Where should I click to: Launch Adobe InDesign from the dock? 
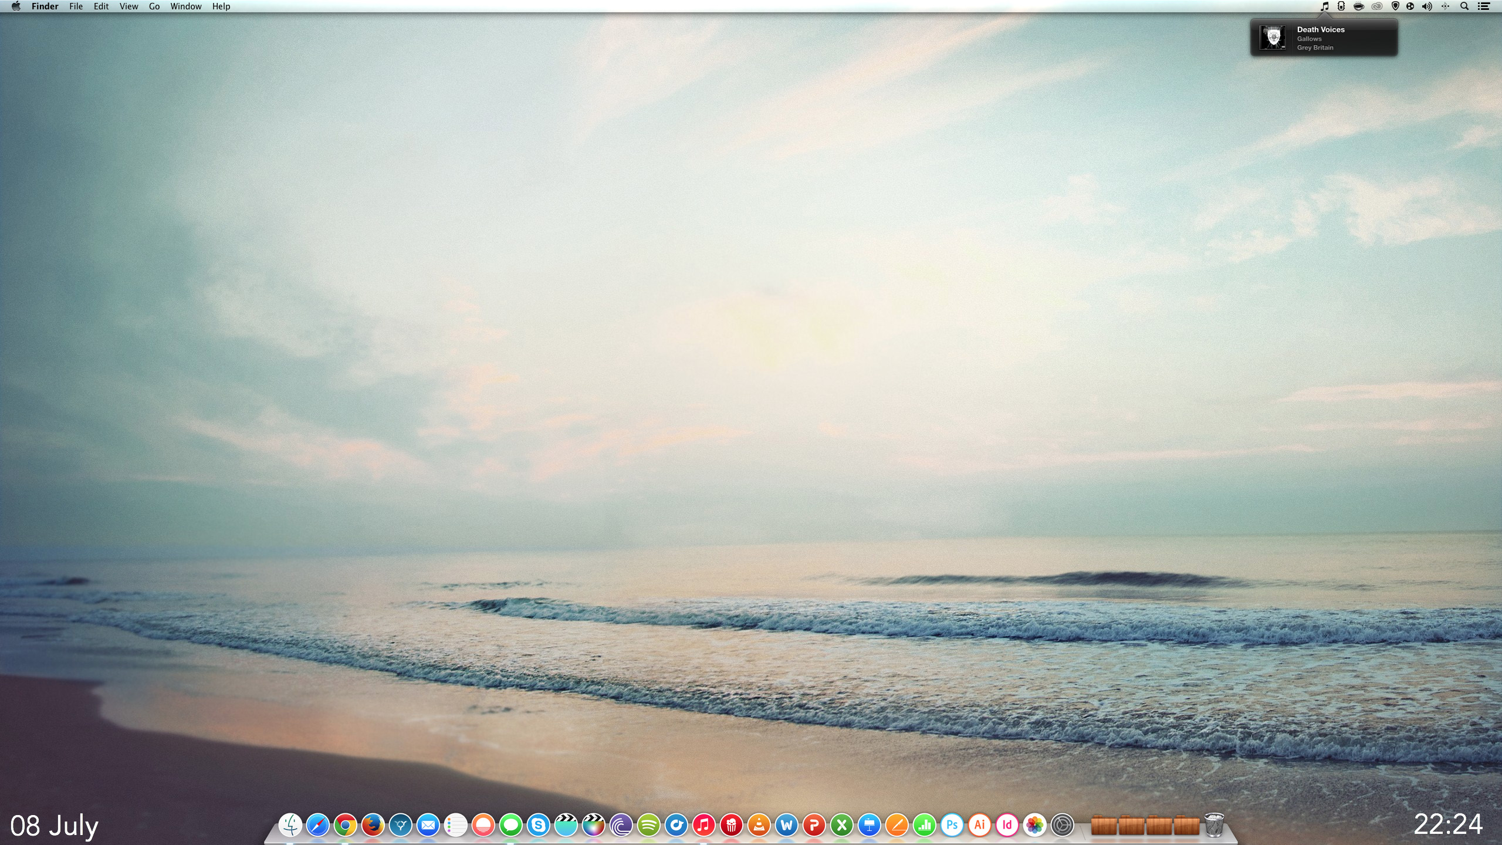point(1007,825)
